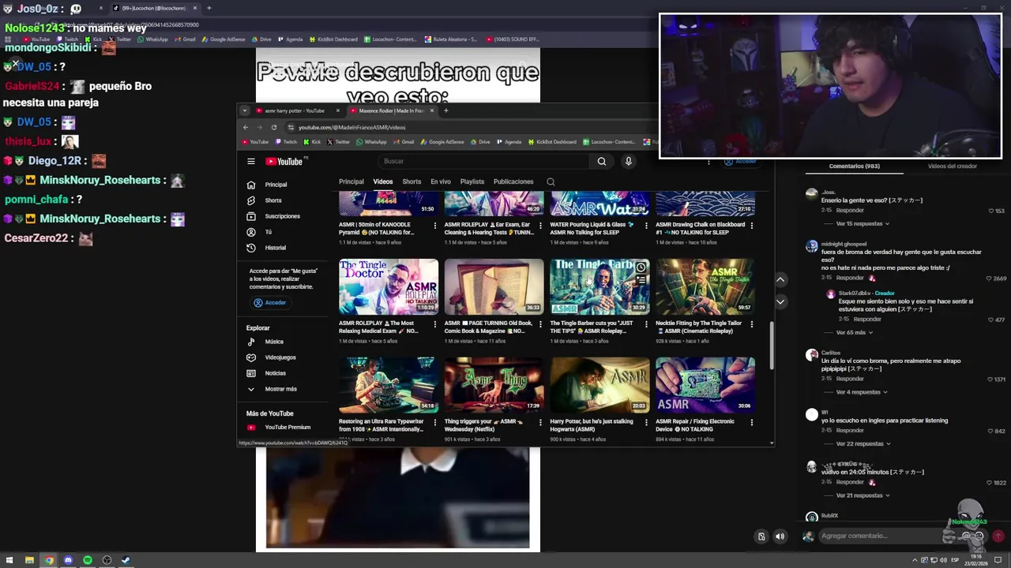Open Windows Start menu
Screen dimensions: 1011x568
10,560
